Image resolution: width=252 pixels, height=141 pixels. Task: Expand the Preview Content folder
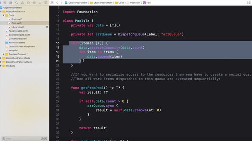coord(4,54)
